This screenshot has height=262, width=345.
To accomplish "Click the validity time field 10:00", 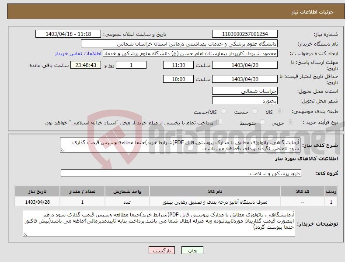I will pyautogui.click(x=178, y=79).
